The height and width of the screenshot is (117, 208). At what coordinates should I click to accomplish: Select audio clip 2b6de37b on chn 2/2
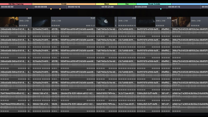(x=78, y=108)
